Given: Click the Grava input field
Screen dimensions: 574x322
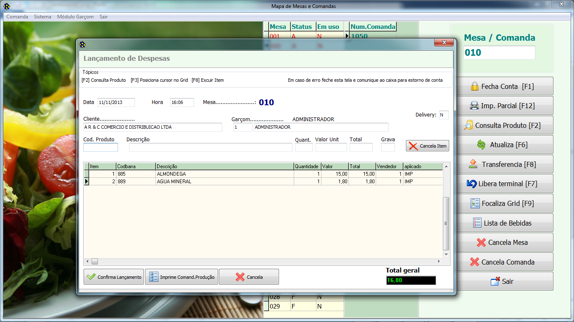Looking at the screenshot, I should [x=388, y=147].
